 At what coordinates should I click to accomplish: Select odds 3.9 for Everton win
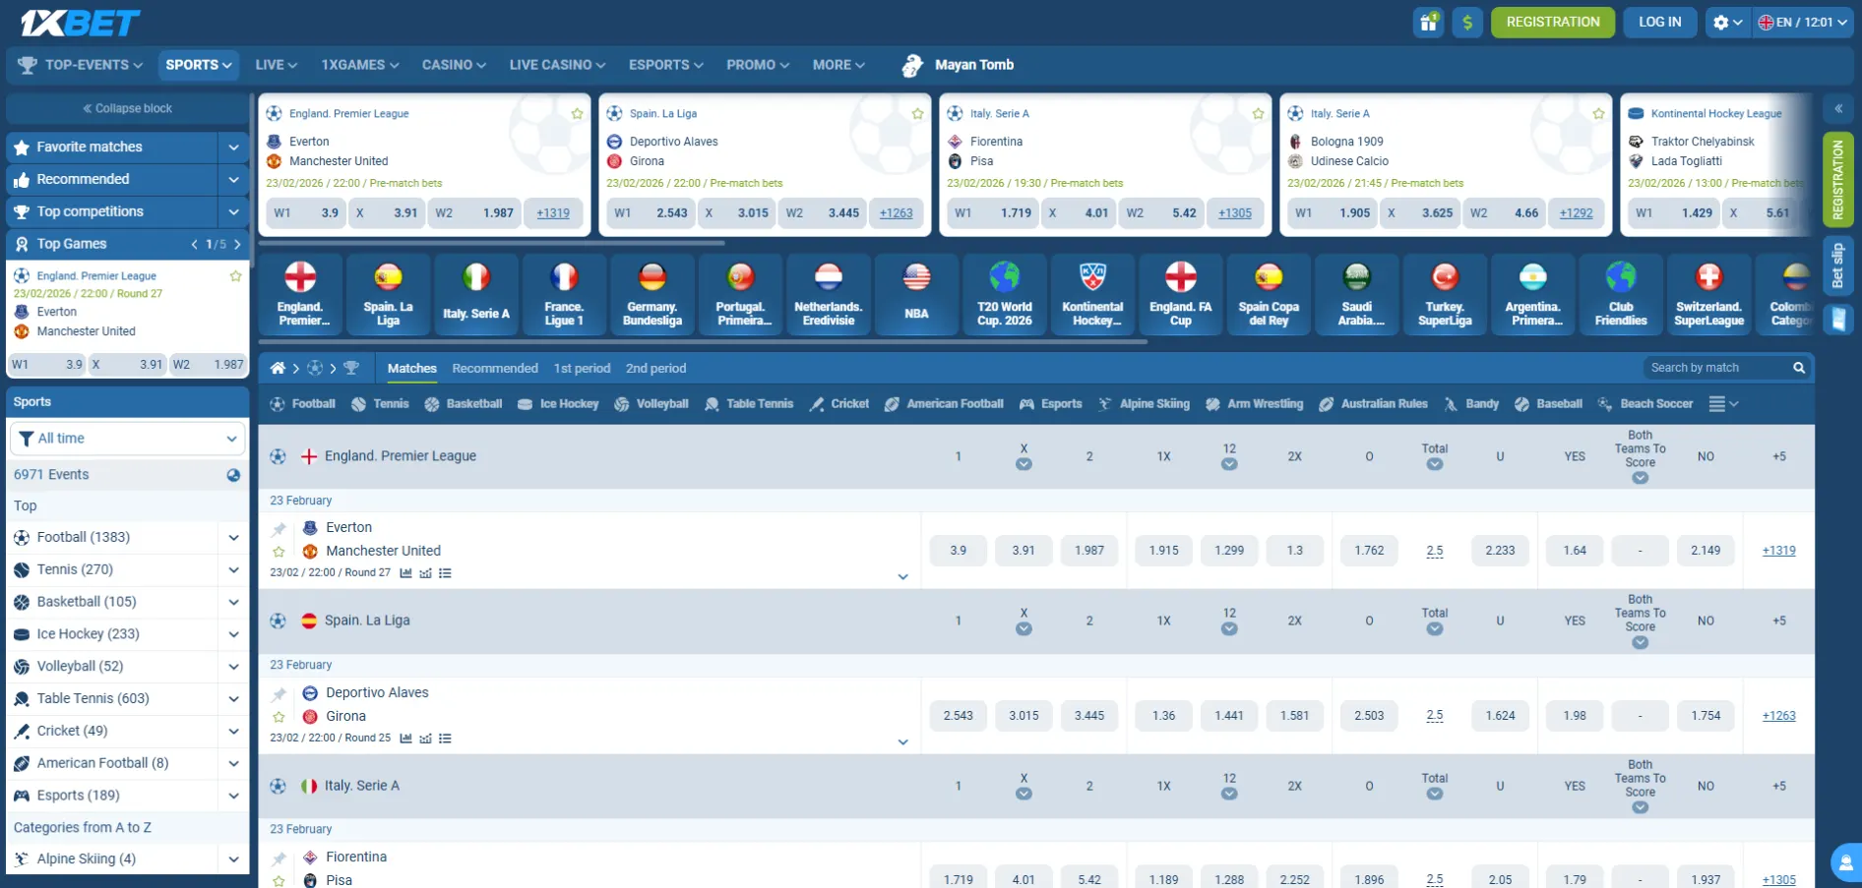pyautogui.click(x=958, y=550)
